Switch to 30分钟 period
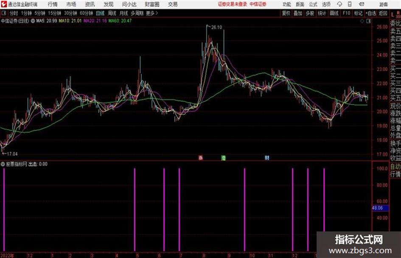This screenshot has width=401, height=258. (70, 13)
